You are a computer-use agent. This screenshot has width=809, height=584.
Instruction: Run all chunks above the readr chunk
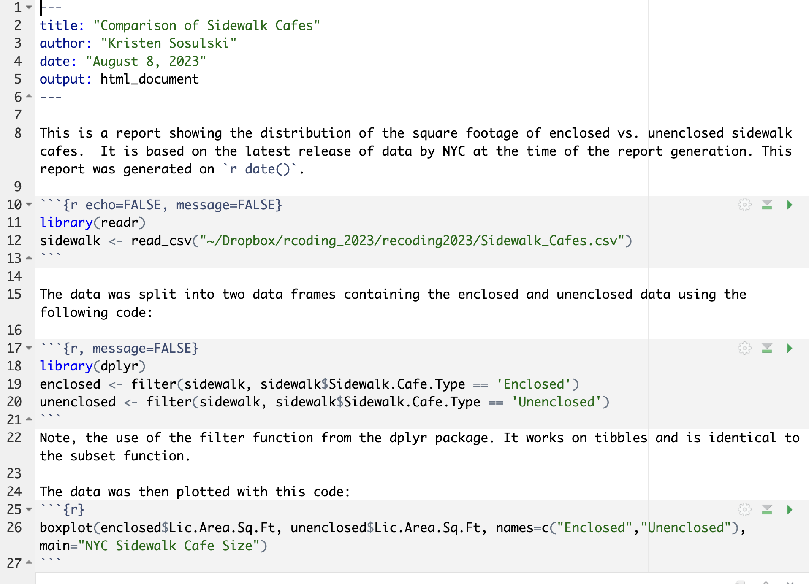click(x=767, y=205)
